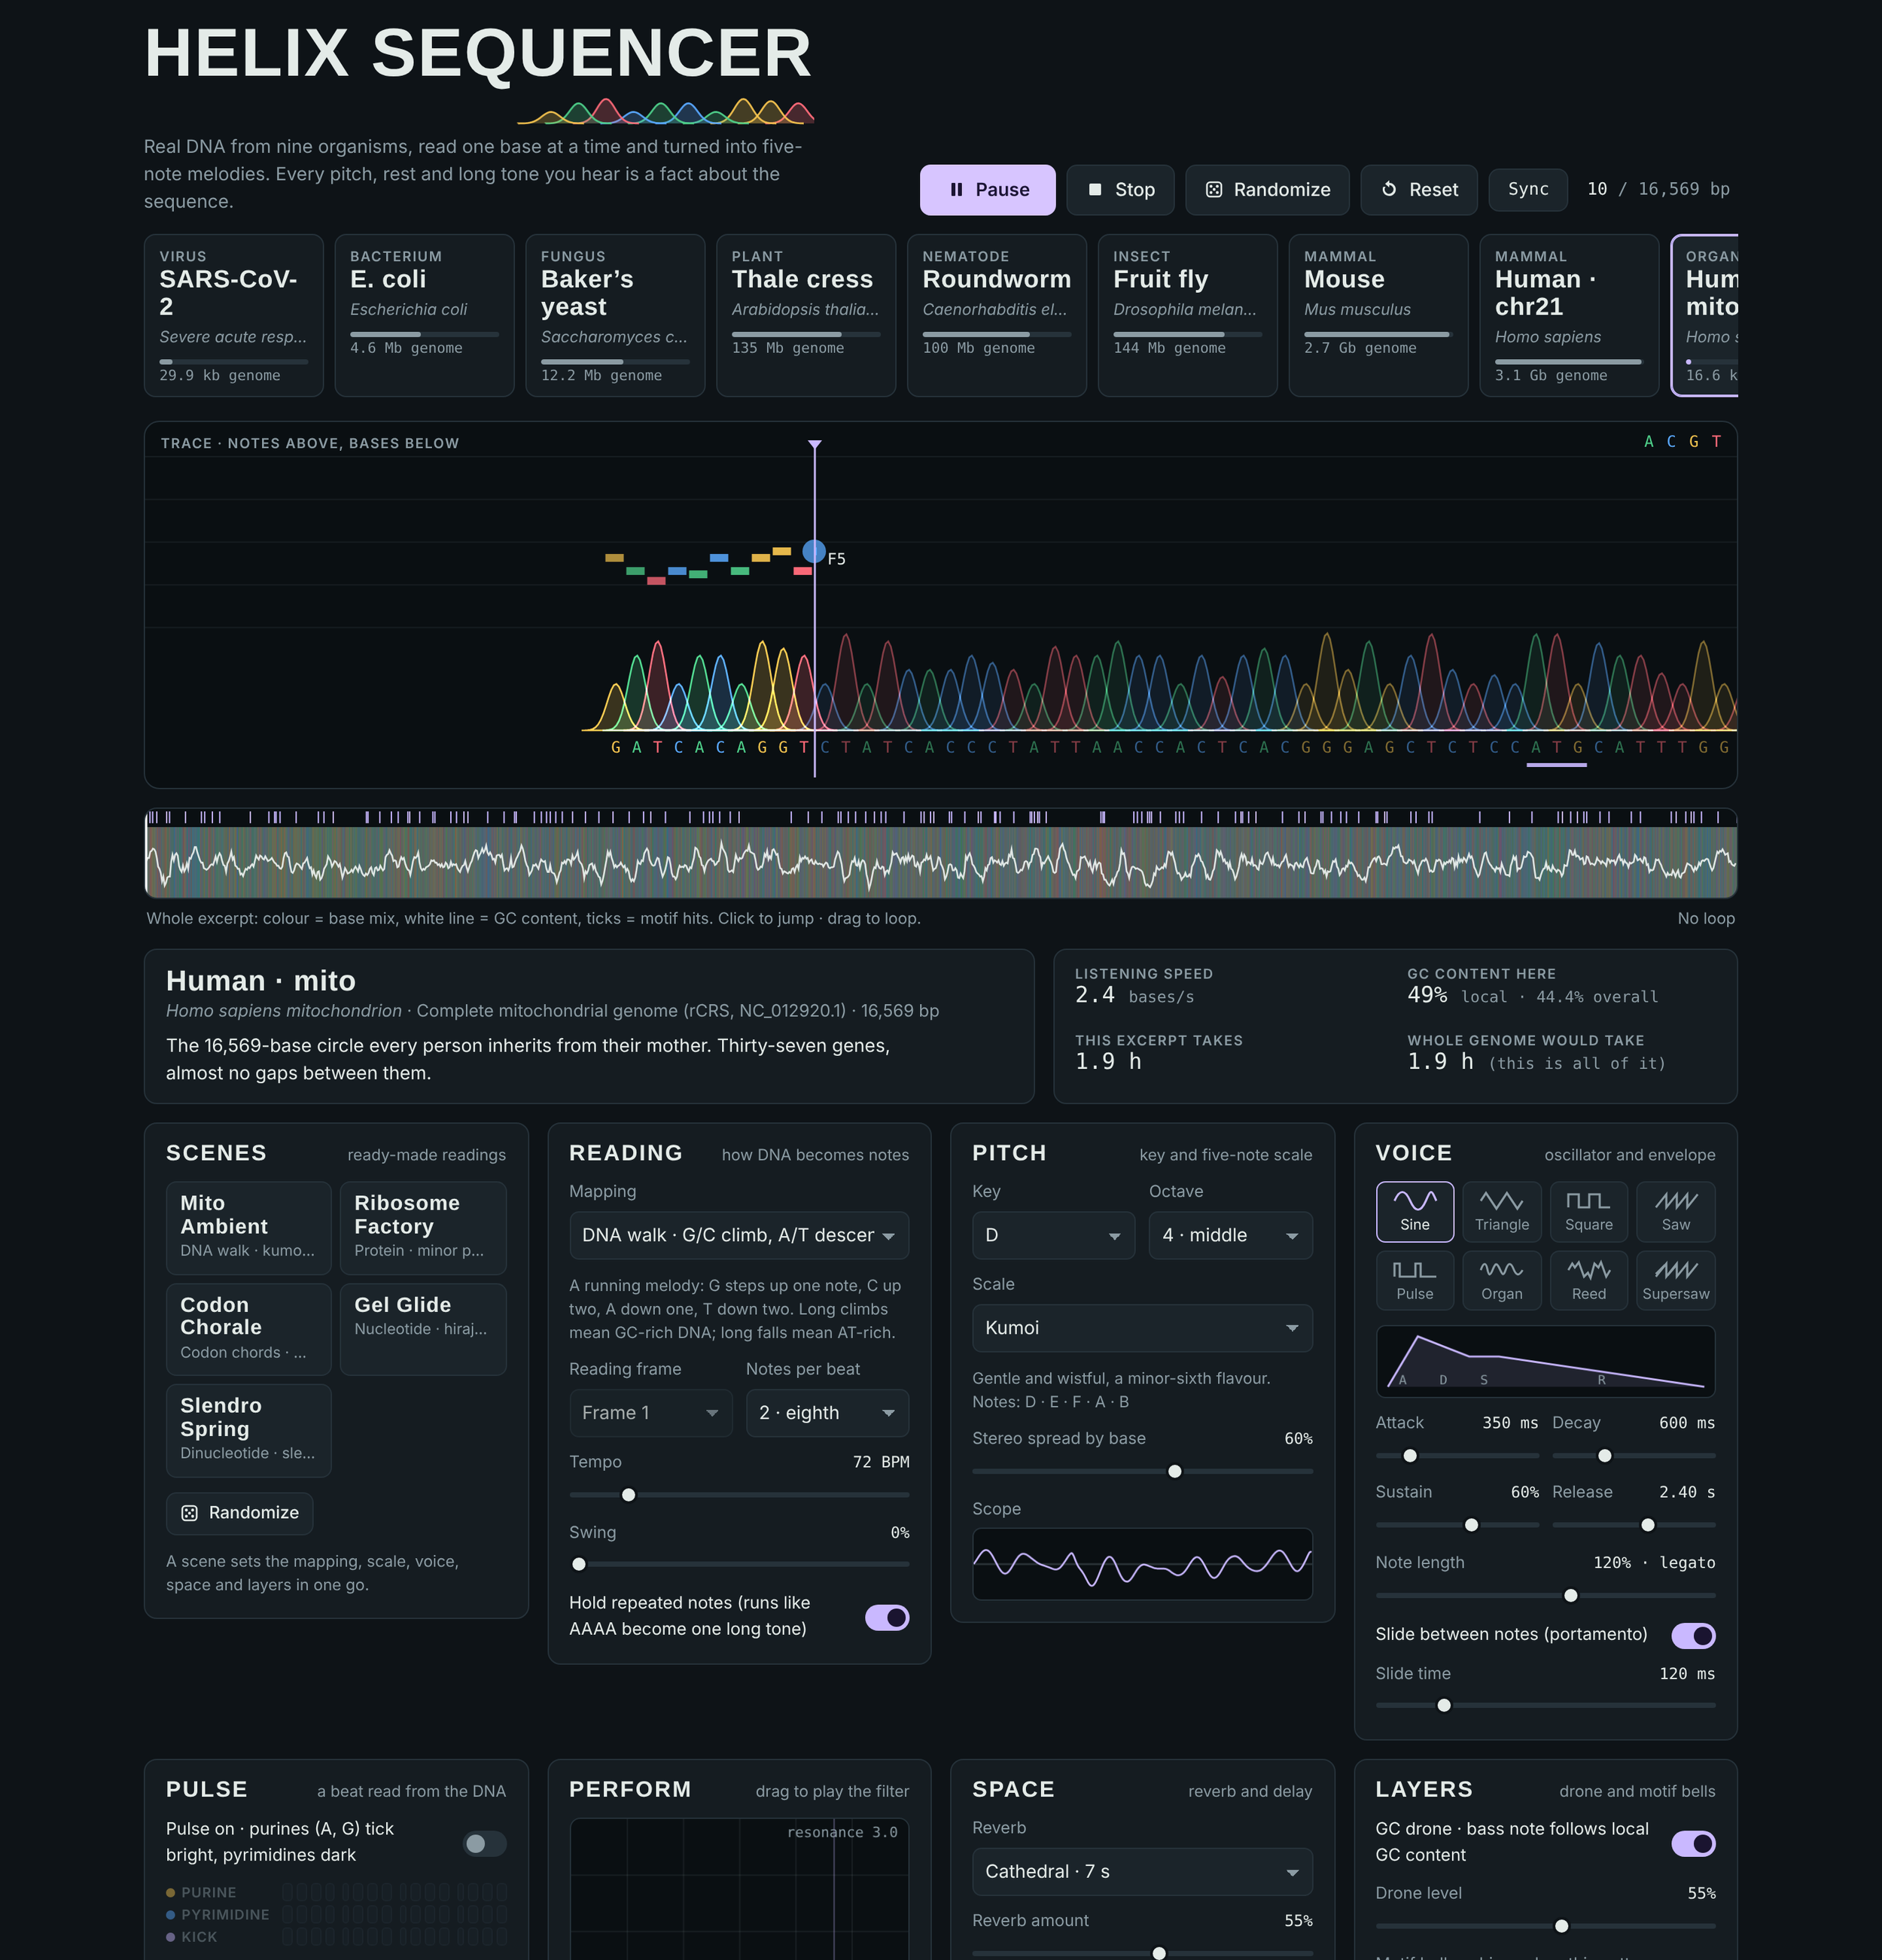Viewport: 1882px width, 1960px height.
Task: Click the F5 note marker on trace
Action: [x=814, y=551]
